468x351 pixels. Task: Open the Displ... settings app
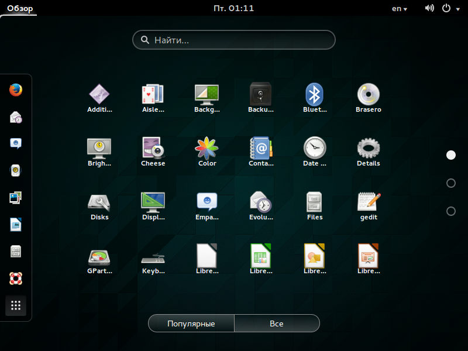coord(153,206)
